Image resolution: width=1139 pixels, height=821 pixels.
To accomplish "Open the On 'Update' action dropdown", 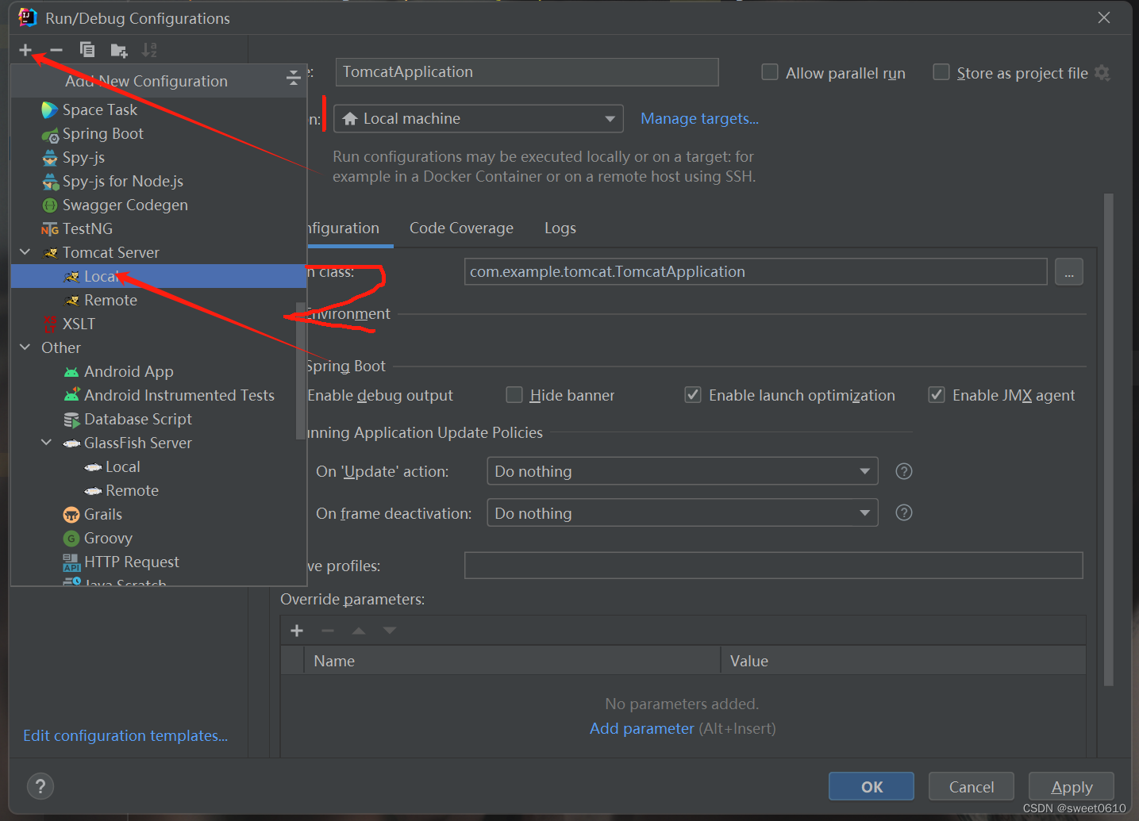I will tap(683, 471).
